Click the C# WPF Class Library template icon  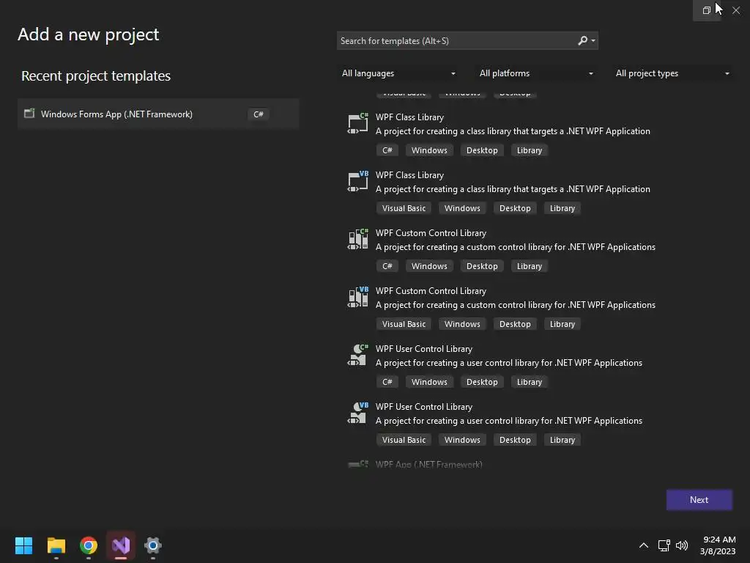tap(357, 123)
